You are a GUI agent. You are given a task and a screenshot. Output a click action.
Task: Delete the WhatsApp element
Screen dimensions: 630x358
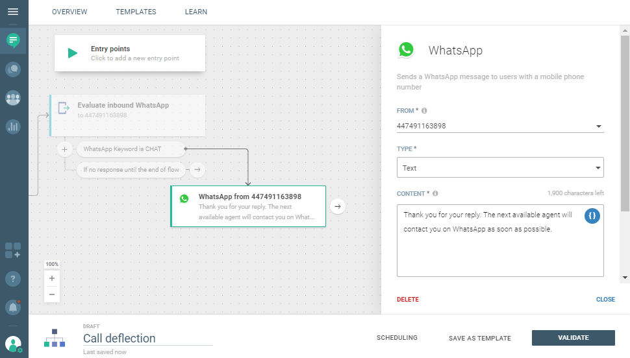(x=408, y=300)
